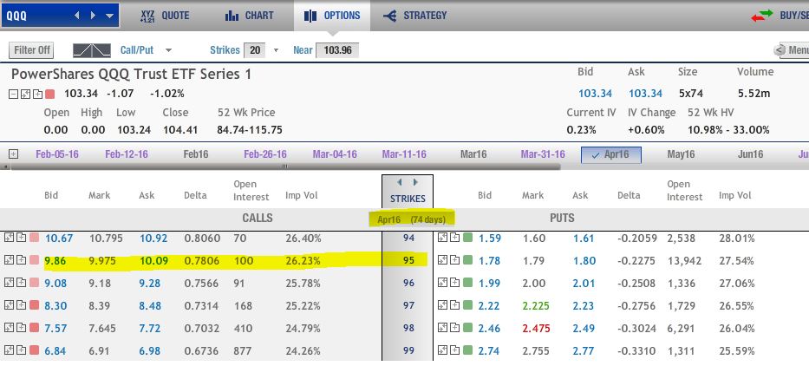Collapse the QQQ quote with minus icon
The height and width of the screenshot is (366, 809).
13,94
